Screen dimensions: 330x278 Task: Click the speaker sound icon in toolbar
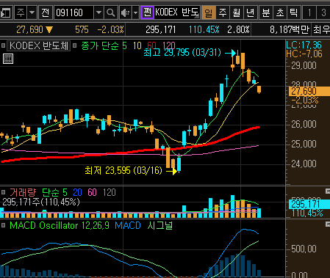click(x=126, y=12)
